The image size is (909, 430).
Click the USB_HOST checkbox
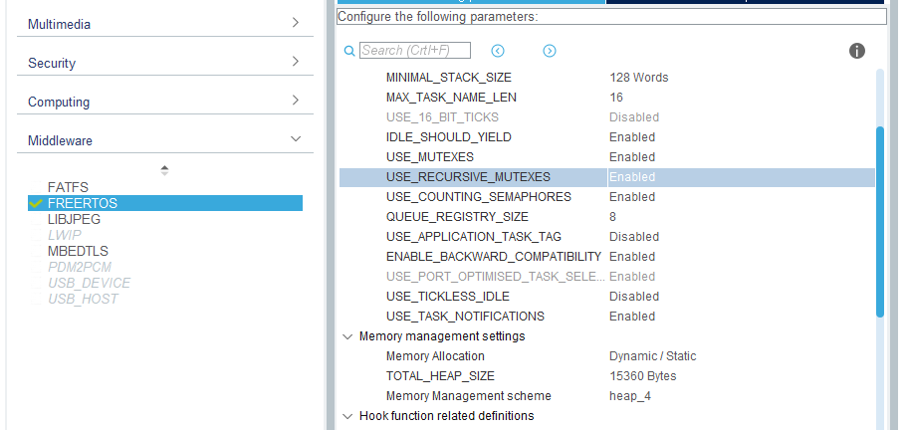pyautogui.click(x=36, y=299)
